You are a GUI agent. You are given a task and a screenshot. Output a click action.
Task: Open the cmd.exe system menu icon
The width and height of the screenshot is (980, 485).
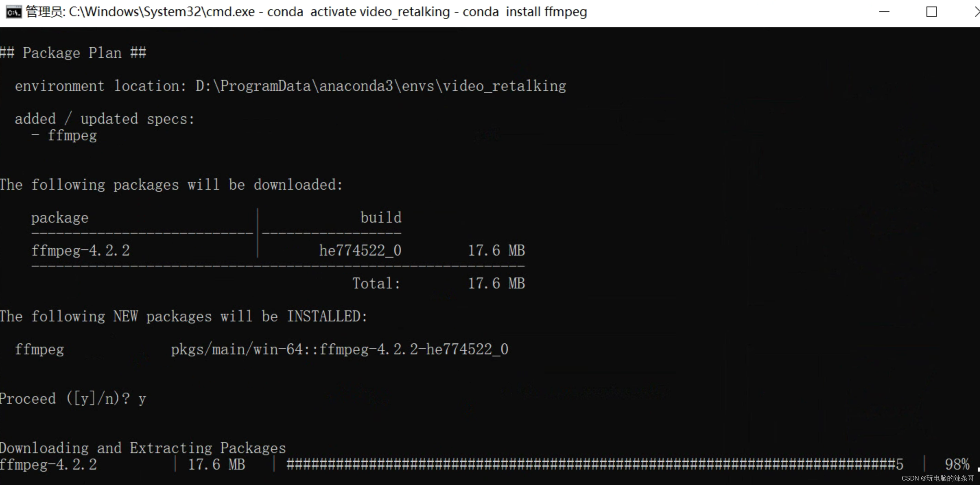coord(14,12)
